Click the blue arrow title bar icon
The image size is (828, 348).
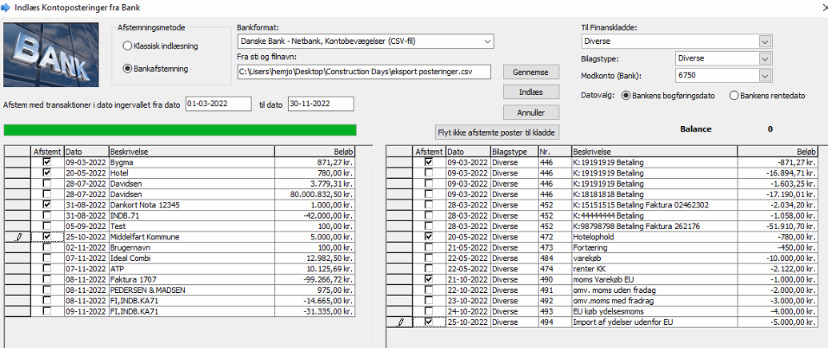7,7
